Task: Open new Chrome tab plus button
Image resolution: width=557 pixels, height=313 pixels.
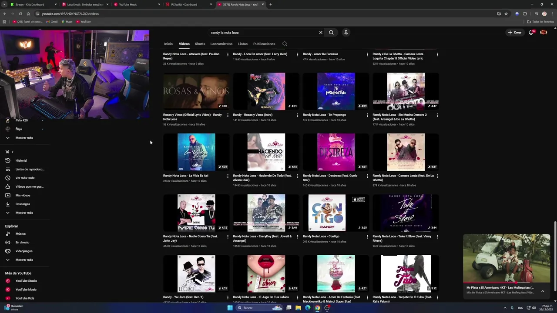Action: [x=271, y=4]
